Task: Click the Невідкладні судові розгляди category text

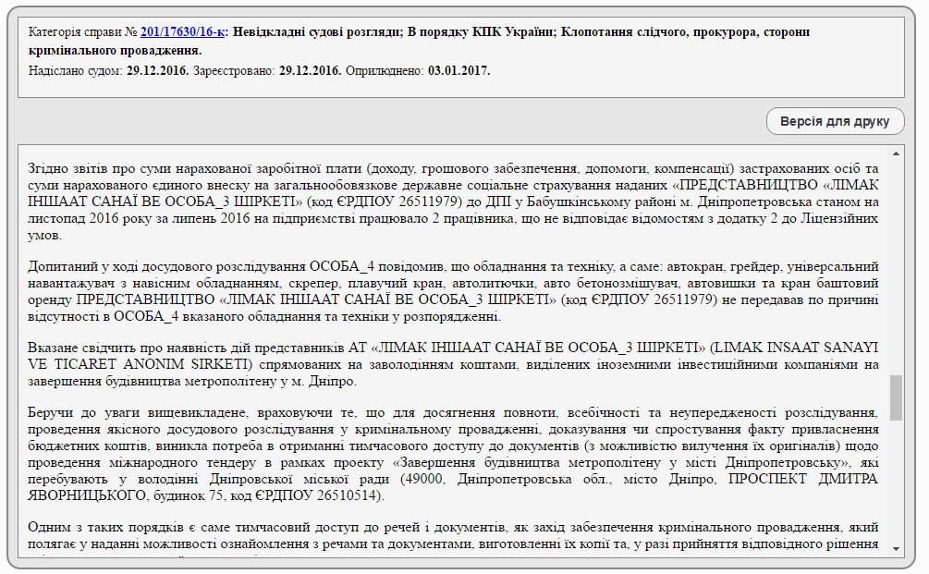Action: (x=316, y=31)
